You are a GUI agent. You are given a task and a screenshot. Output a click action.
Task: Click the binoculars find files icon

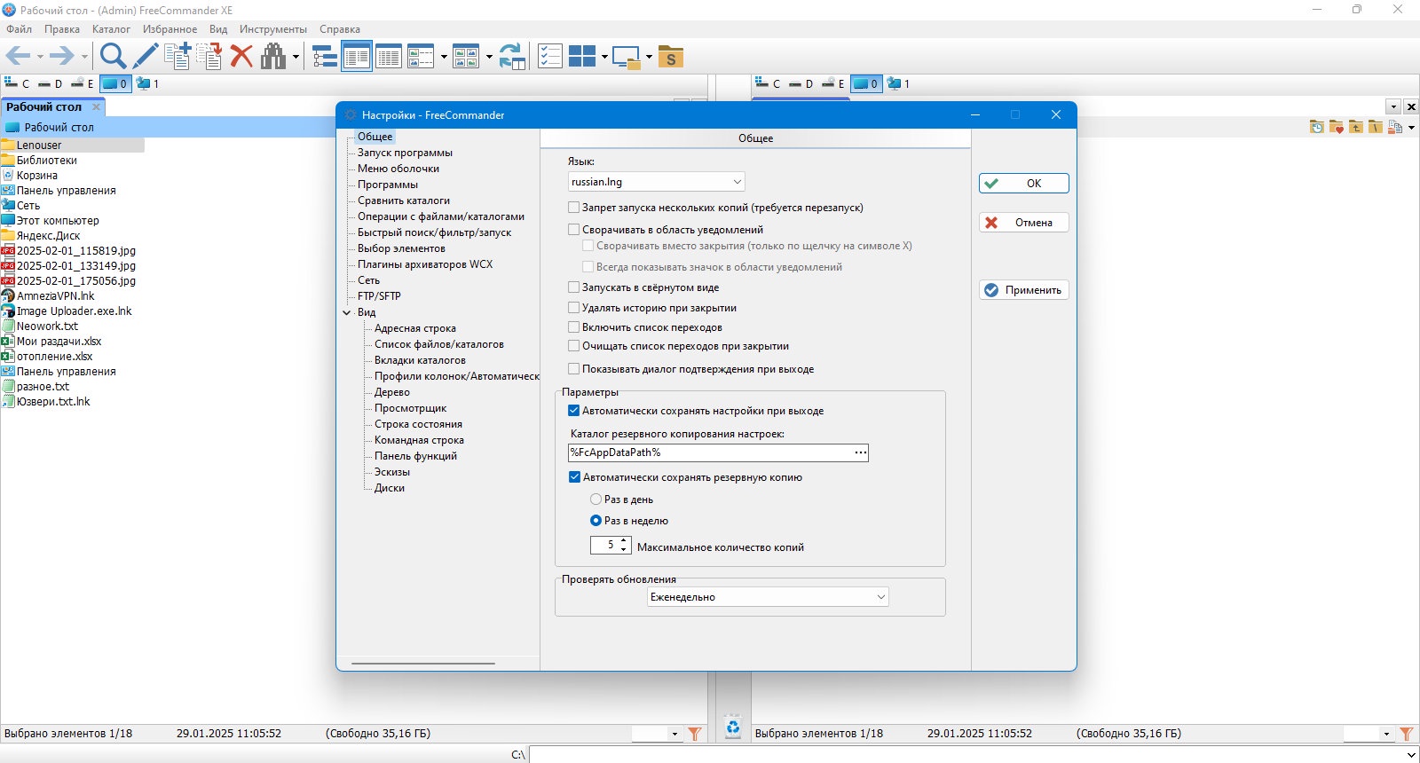click(273, 57)
